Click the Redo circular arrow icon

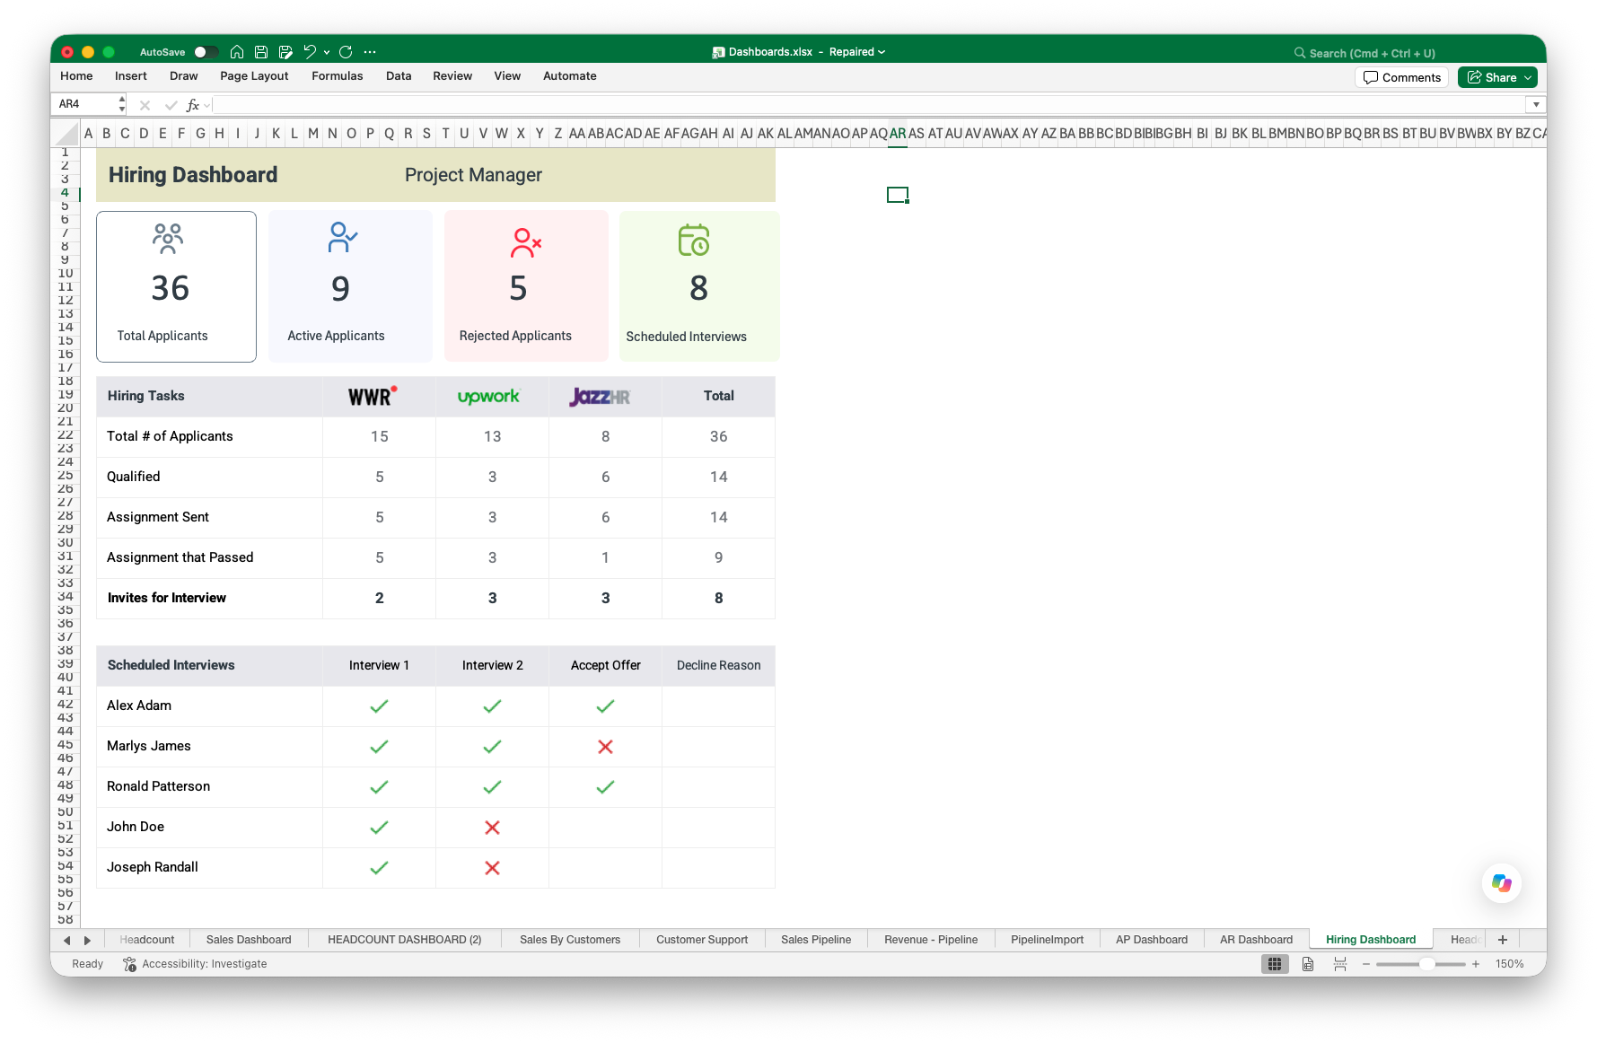pos(346,52)
